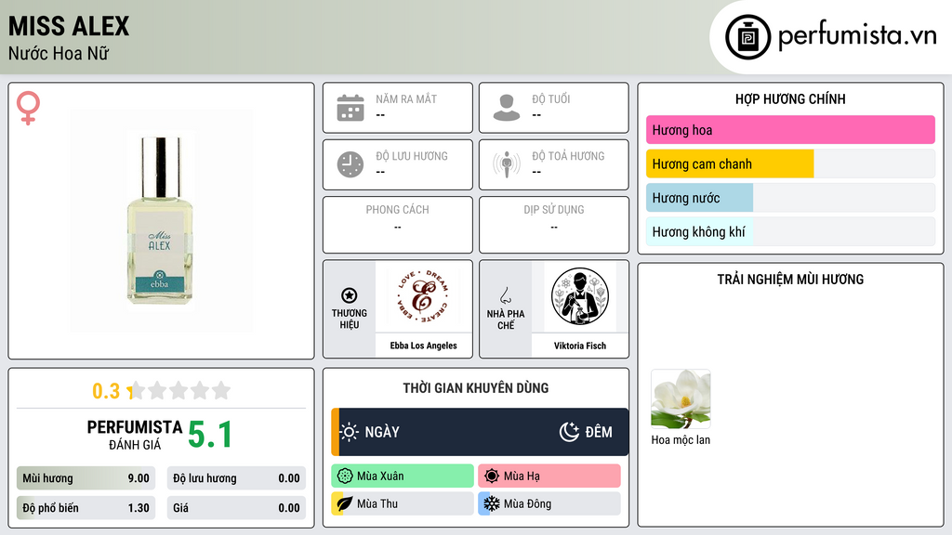Click the five-star rating row

[179, 390]
